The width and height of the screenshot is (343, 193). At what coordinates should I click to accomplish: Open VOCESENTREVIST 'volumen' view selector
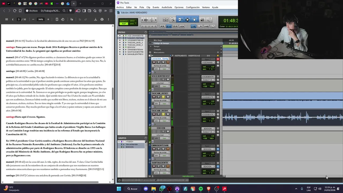coord(161,83)
